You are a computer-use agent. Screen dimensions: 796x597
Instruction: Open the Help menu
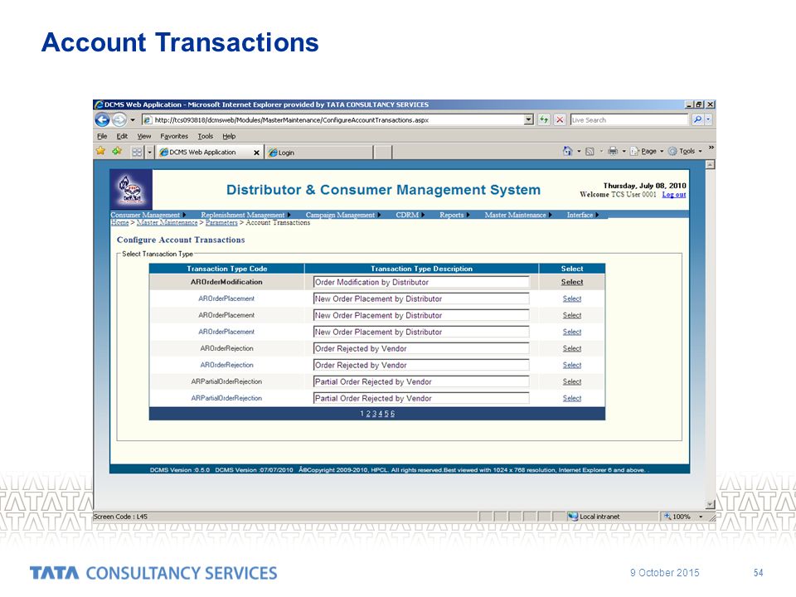[x=229, y=136]
